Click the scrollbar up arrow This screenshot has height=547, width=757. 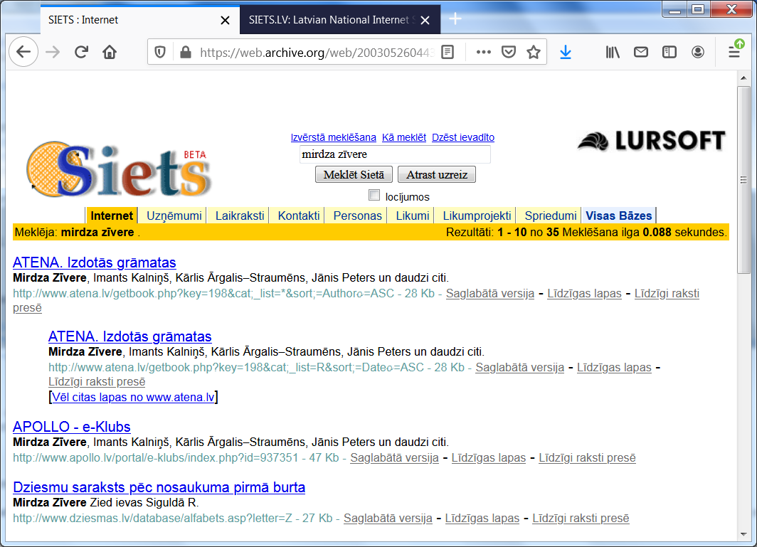tap(743, 78)
